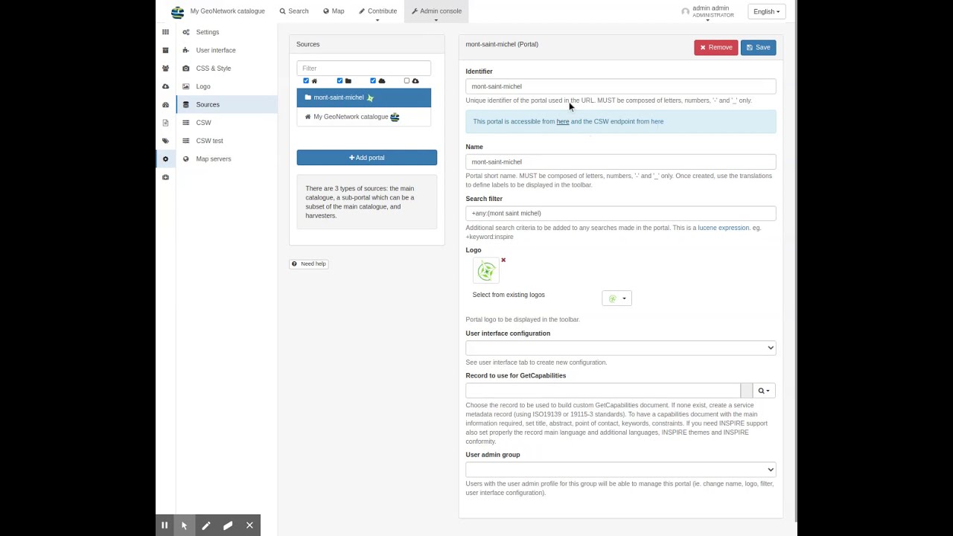Click the Record to use for GetCapabilities field
The height and width of the screenshot is (536, 953).
pyautogui.click(x=603, y=391)
